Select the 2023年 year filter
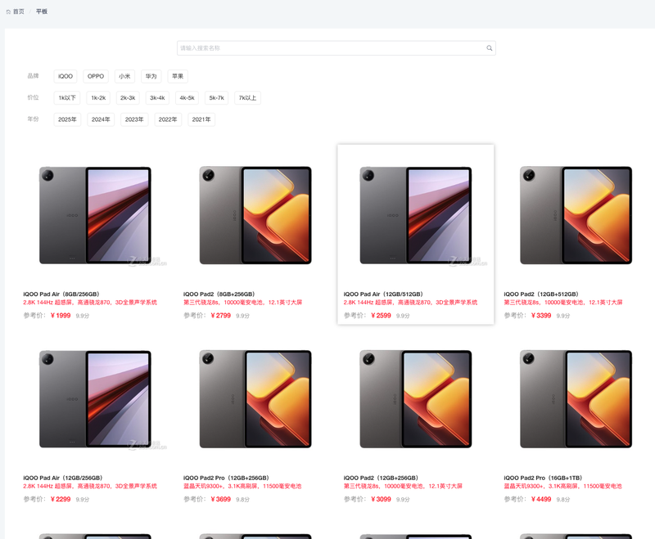 click(x=134, y=119)
